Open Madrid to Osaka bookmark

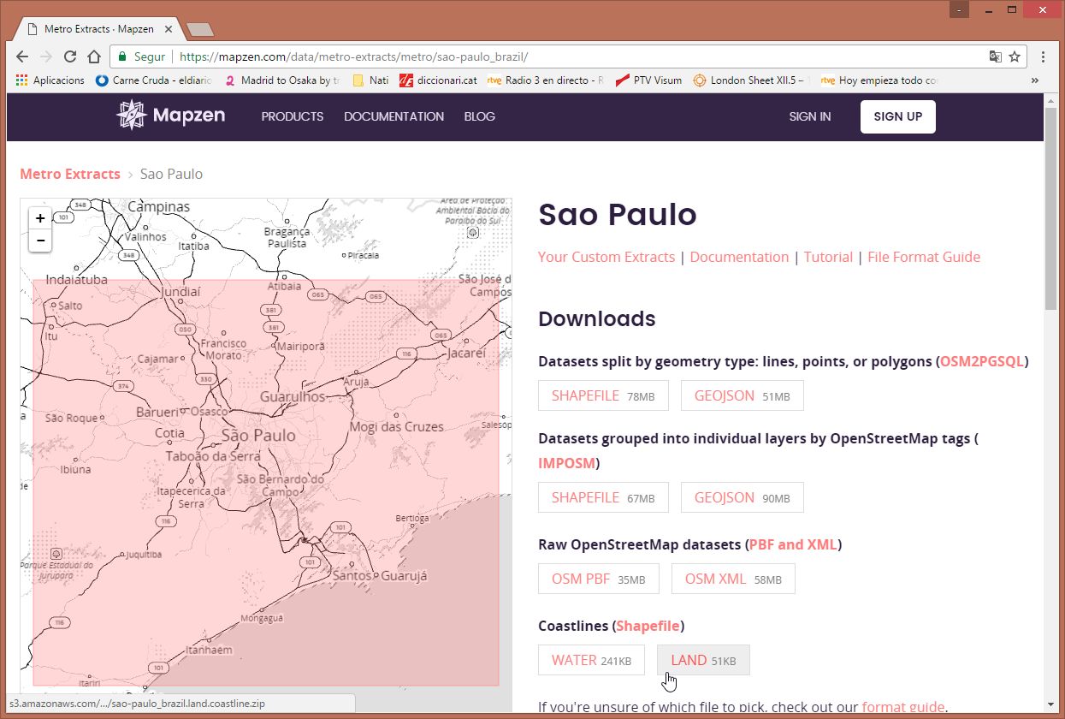pyautogui.click(x=281, y=80)
